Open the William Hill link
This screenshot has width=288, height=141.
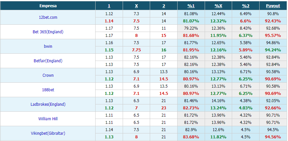pos(48,119)
